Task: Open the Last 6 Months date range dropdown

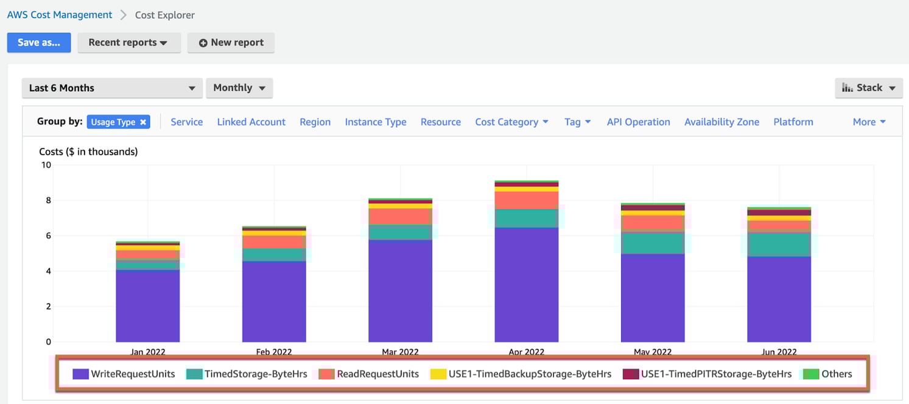Action: point(112,88)
